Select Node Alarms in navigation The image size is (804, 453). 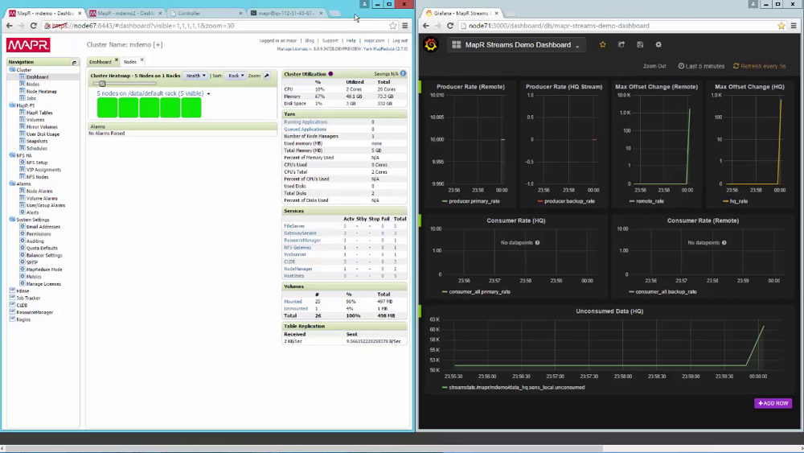click(39, 191)
